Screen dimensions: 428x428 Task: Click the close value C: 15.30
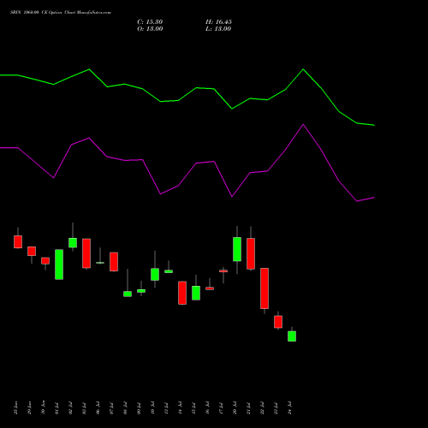[x=150, y=22]
